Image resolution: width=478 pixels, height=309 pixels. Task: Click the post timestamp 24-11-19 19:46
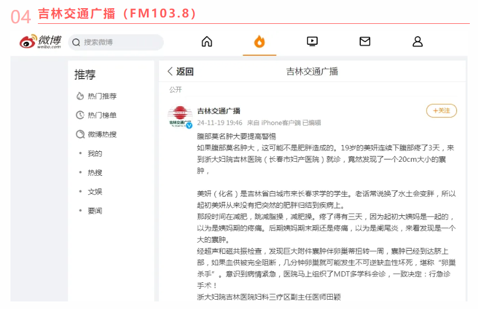[220, 123]
